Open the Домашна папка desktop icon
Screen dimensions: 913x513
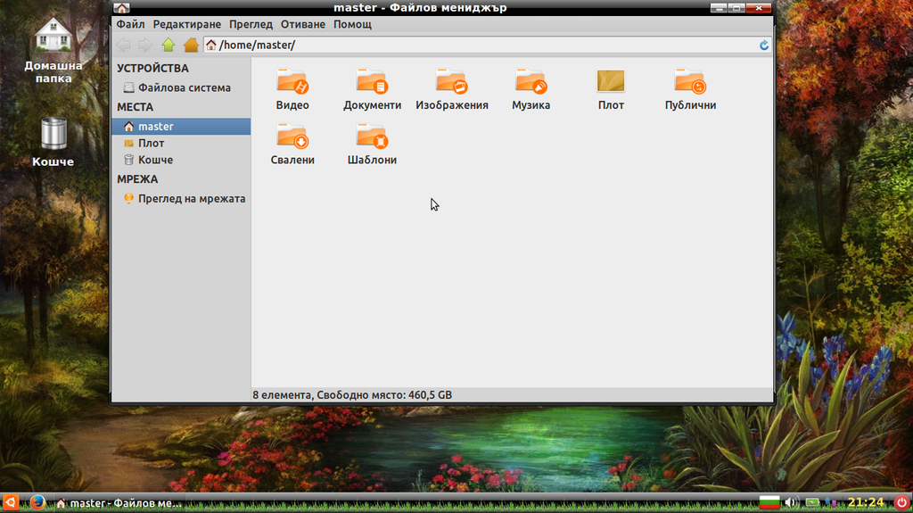53,50
